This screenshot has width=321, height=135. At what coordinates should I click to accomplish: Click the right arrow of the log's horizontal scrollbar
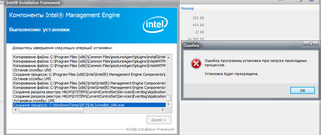click(163, 110)
